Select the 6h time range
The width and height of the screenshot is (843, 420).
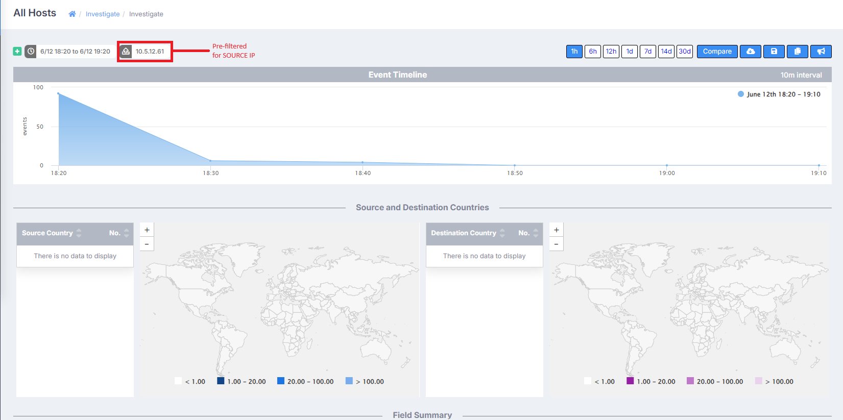pyautogui.click(x=593, y=51)
